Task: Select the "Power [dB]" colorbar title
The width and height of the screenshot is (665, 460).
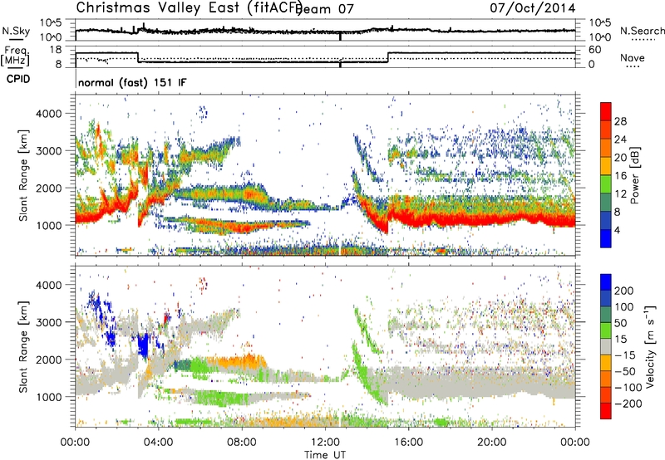Action: tap(635, 175)
